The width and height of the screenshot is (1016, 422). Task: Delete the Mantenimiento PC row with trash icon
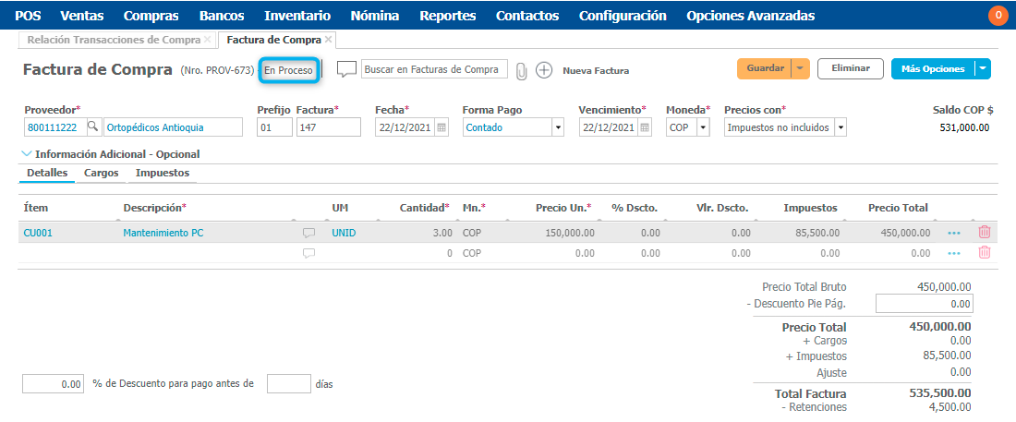click(985, 233)
